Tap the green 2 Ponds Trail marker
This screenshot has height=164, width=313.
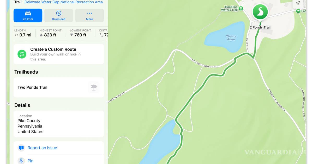(260, 12)
